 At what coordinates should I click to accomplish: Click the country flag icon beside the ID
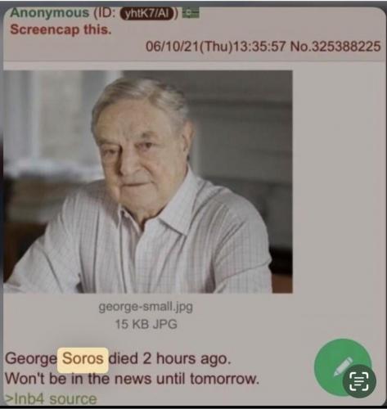point(191,13)
